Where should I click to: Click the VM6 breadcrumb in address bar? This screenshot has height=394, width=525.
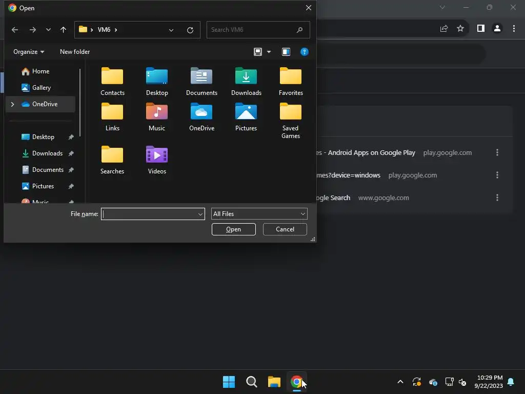pos(104,30)
